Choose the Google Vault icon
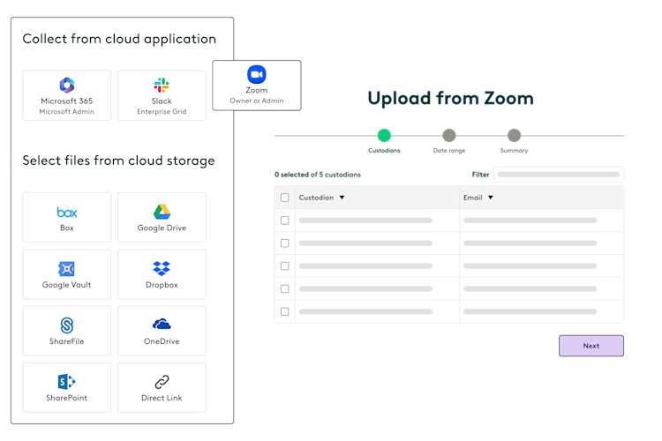Screen dimensions: 662x441 (x=67, y=269)
